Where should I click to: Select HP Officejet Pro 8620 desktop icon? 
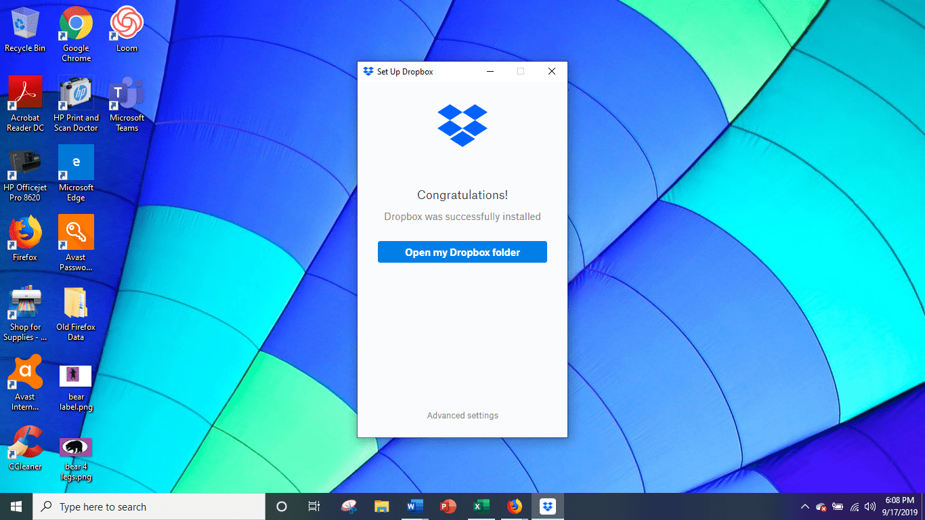point(25,175)
